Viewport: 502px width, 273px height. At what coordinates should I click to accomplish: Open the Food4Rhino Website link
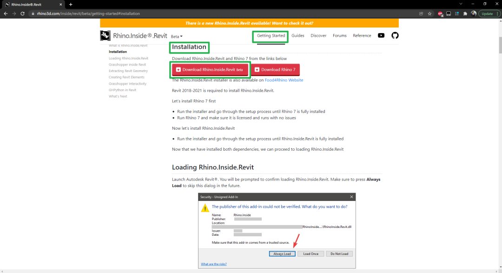point(284,80)
